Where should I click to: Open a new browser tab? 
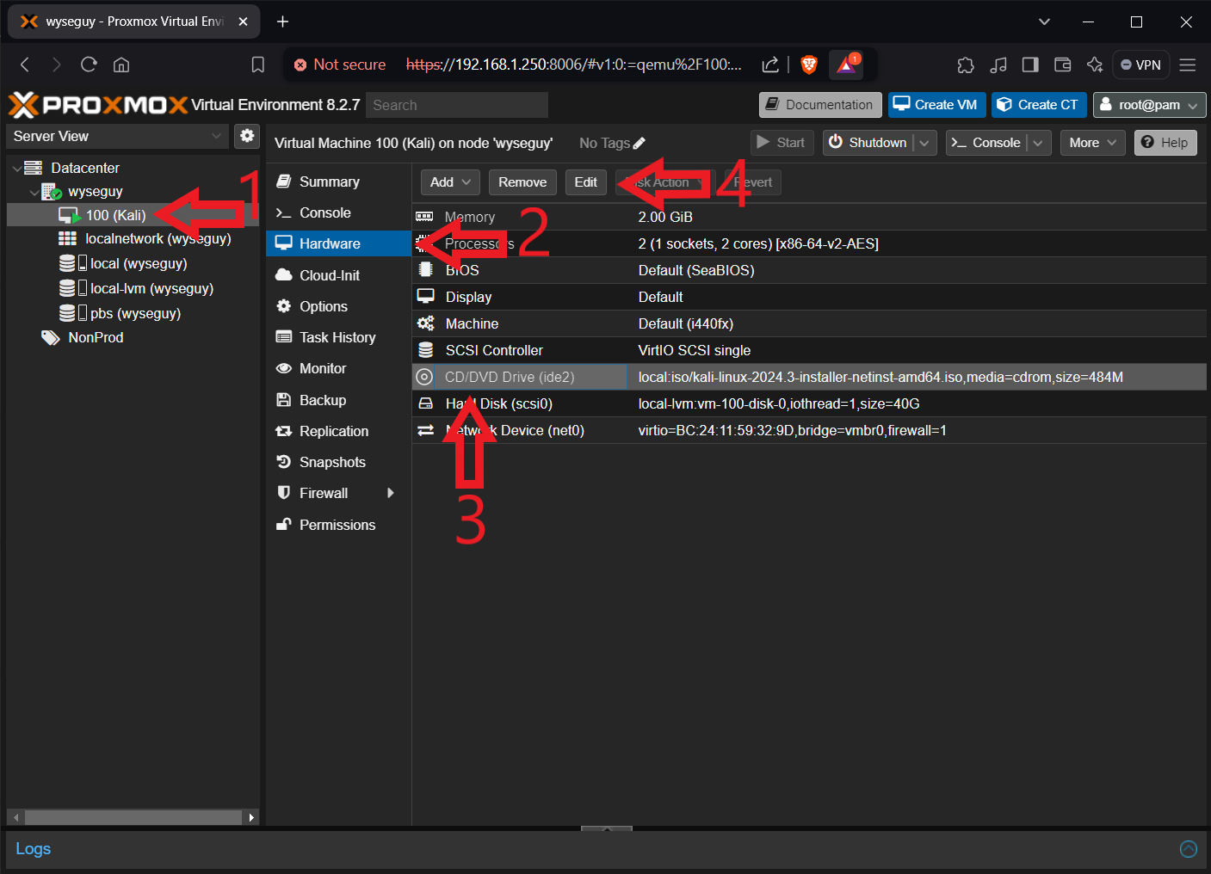coord(282,22)
